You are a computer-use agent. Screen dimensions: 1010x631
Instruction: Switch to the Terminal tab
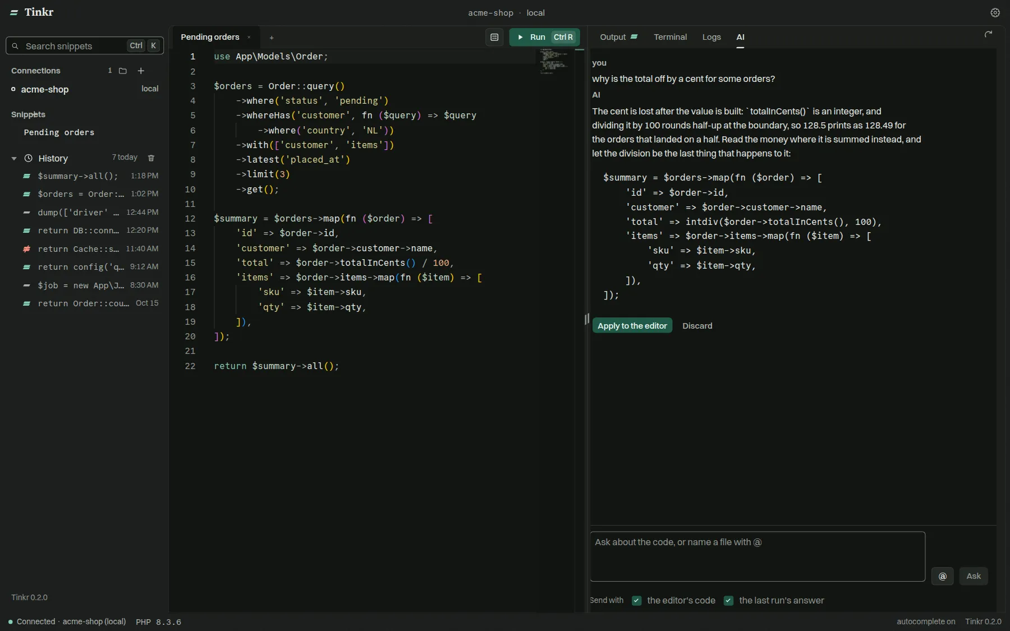pyautogui.click(x=670, y=37)
